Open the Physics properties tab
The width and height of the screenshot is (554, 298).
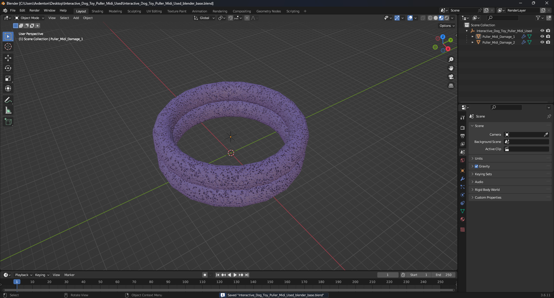click(x=463, y=195)
